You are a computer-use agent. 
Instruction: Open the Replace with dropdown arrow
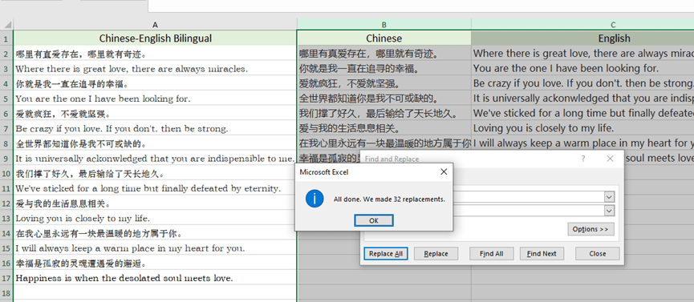click(609, 211)
